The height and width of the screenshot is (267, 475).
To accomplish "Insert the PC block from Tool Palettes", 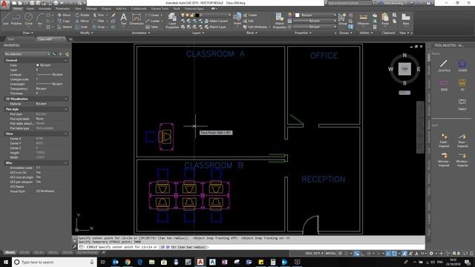I will pyautogui.click(x=462, y=85).
